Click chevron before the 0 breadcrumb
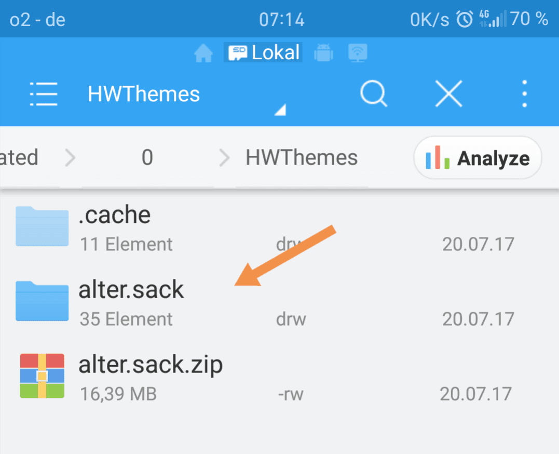 [71, 158]
